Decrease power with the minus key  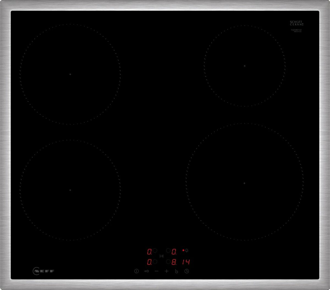[156, 271]
